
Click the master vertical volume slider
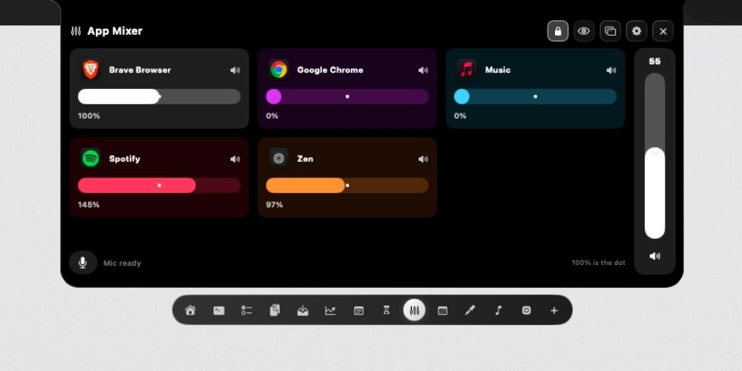click(655, 156)
